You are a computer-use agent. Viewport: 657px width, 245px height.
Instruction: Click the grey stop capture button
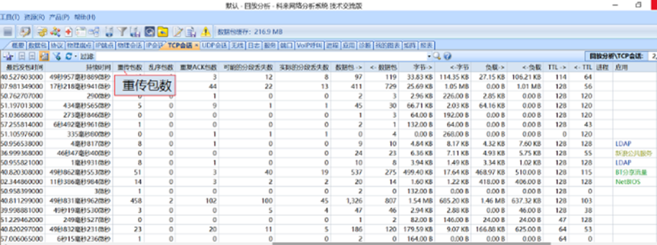pyautogui.click(x=7, y=32)
